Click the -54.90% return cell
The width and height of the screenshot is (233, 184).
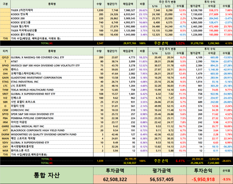[x=226, y=94]
